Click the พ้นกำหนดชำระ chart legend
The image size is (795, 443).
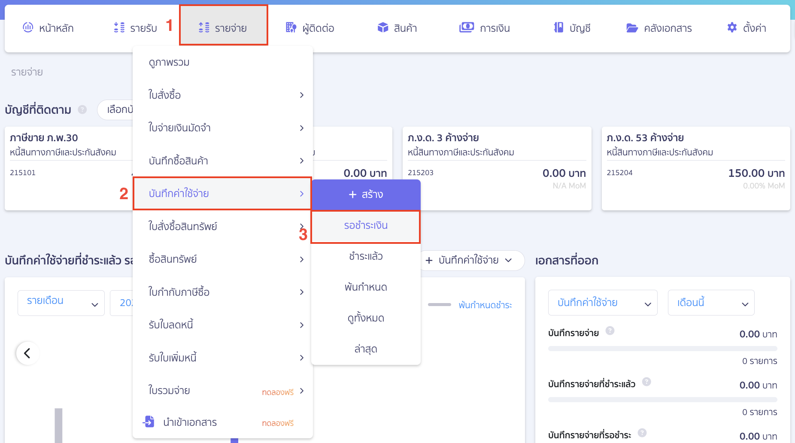click(x=470, y=305)
